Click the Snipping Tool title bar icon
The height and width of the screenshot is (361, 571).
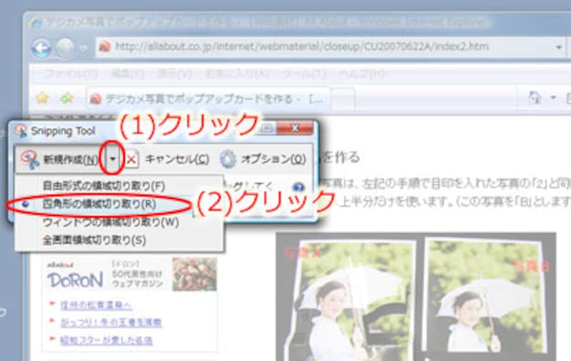[x=21, y=131]
